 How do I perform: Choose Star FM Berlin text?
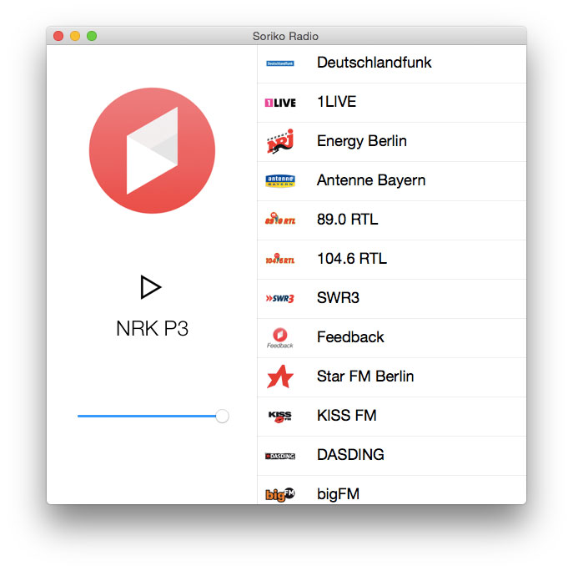[365, 376]
